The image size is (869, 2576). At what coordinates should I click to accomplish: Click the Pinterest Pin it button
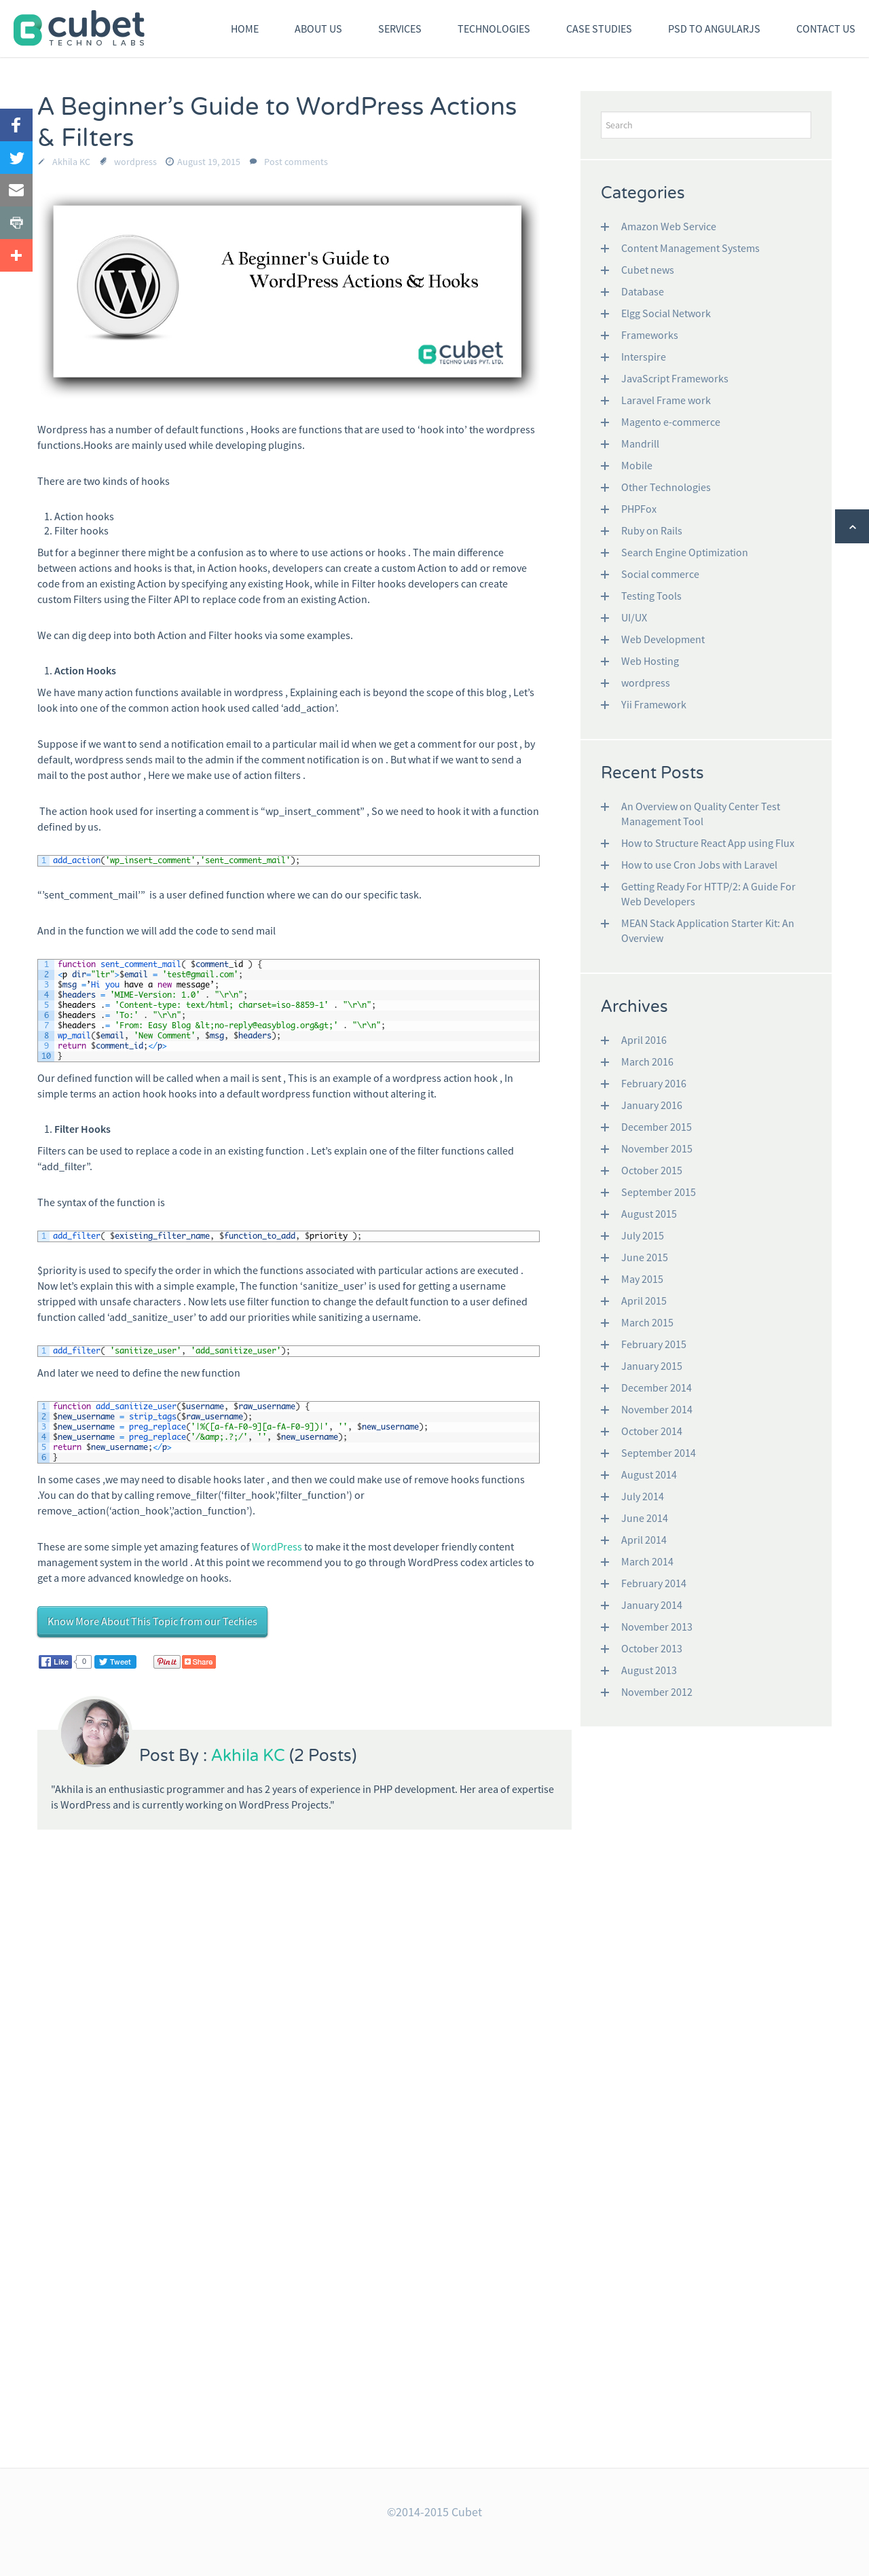pyautogui.click(x=166, y=1662)
